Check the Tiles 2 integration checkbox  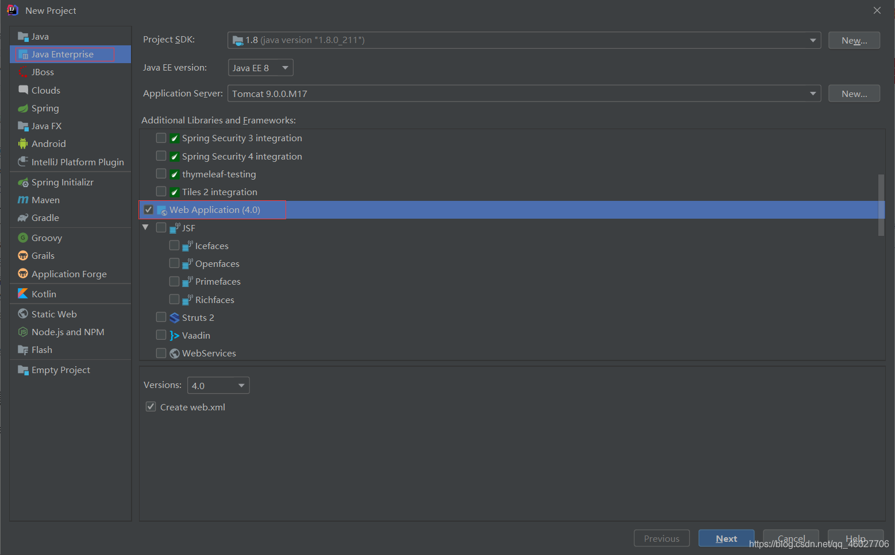click(161, 192)
